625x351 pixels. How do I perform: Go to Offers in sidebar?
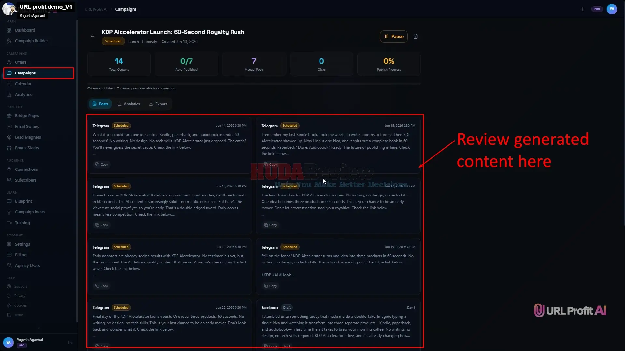[21, 62]
